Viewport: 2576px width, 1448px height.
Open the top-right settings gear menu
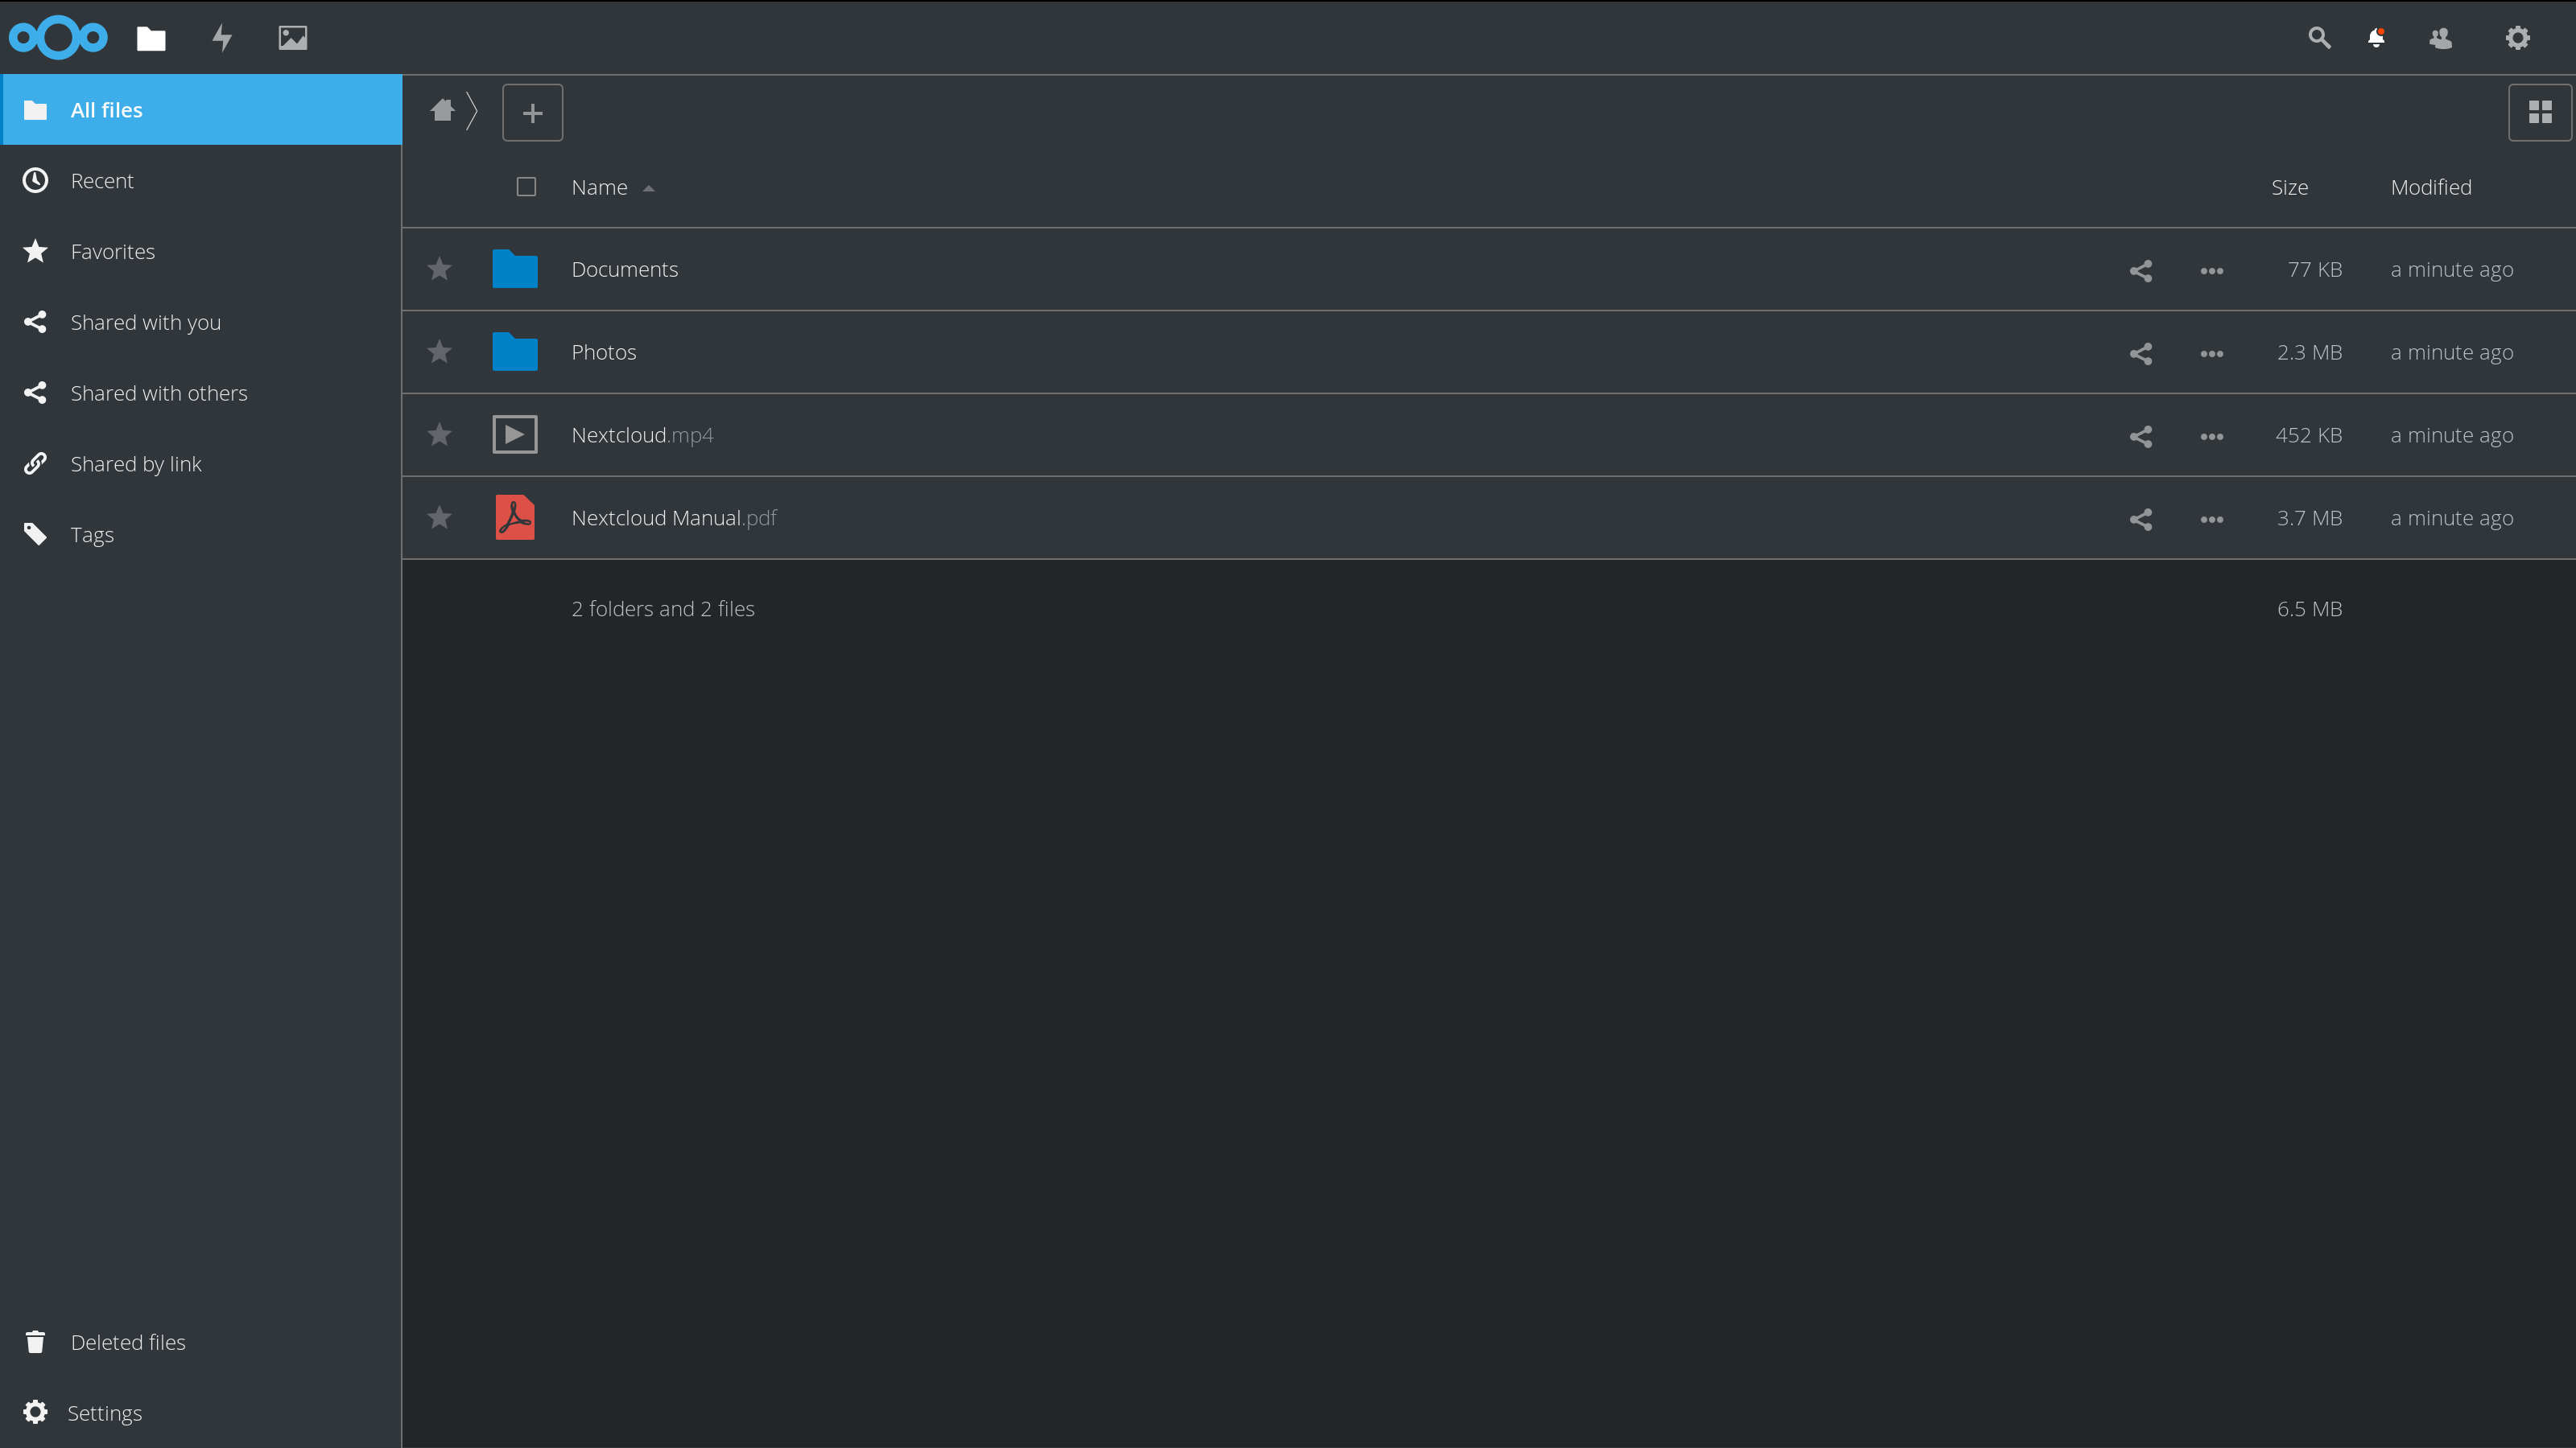point(2518,38)
